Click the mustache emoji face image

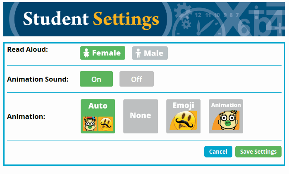point(184,120)
